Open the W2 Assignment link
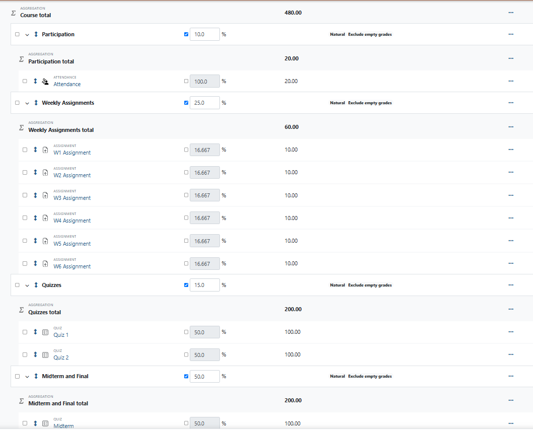The height and width of the screenshot is (430, 533). tap(72, 175)
